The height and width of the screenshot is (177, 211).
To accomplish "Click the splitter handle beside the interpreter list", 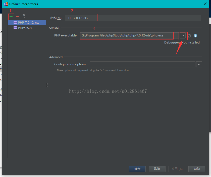I will [x=47, y=85].
